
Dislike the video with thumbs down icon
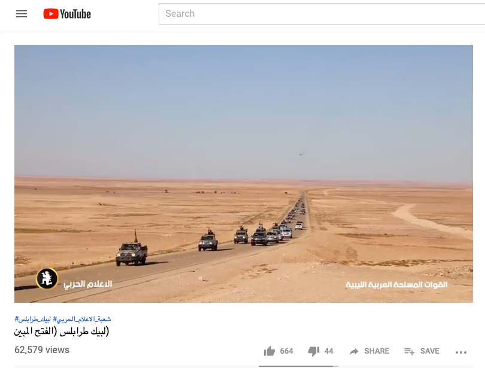tap(314, 351)
